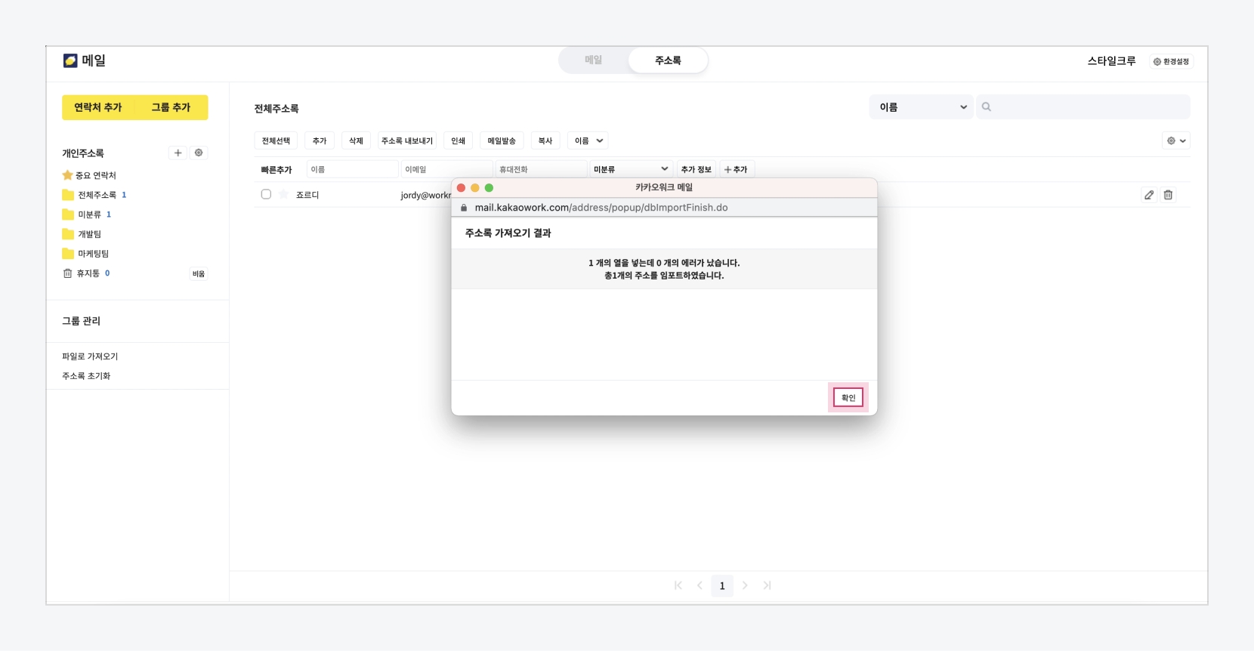1254x651 pixels.
Task: Switch to the 메일 tab
Action: [x=593, y=60]
